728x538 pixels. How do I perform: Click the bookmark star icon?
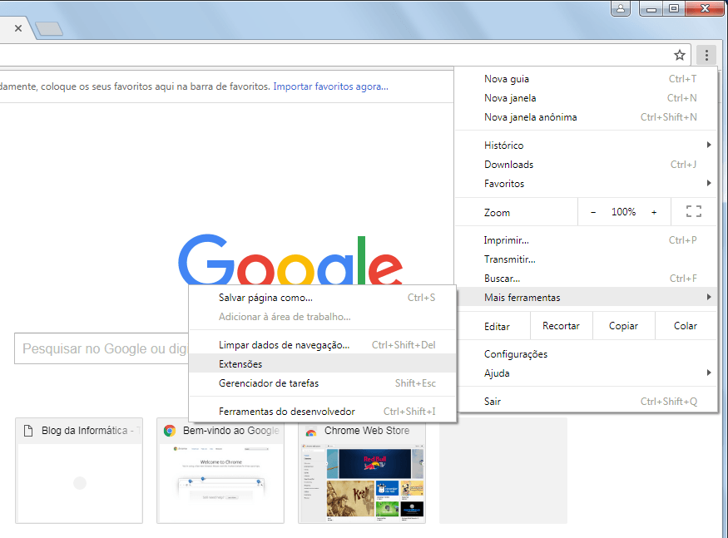pos(679,55)
